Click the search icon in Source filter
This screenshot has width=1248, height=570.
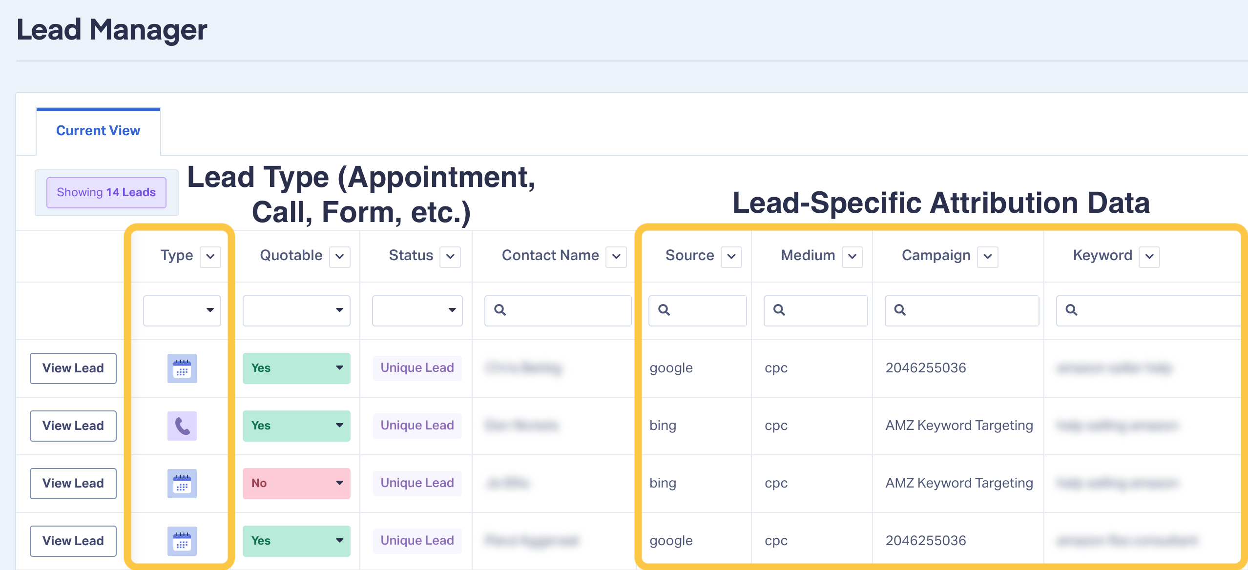[664, 310]
